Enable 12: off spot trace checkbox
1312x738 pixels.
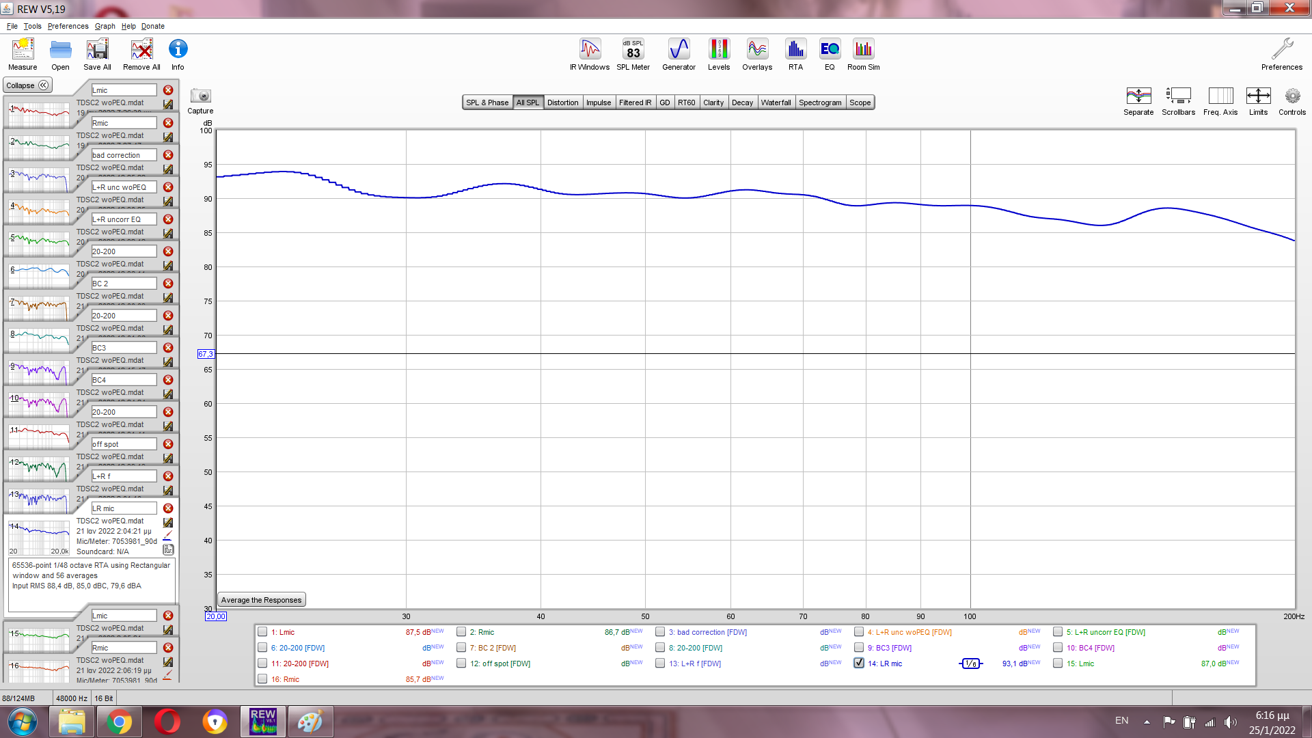[x=461, y=664]
